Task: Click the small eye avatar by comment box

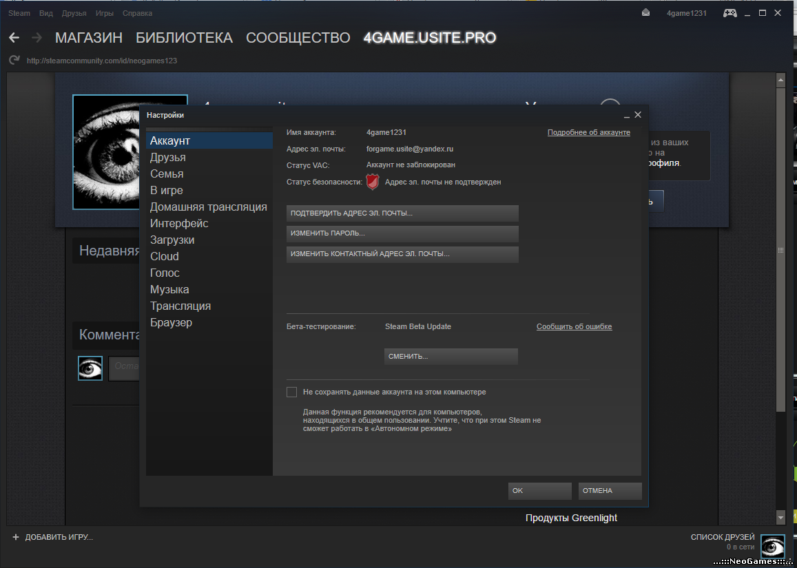Action: (90, 368)
